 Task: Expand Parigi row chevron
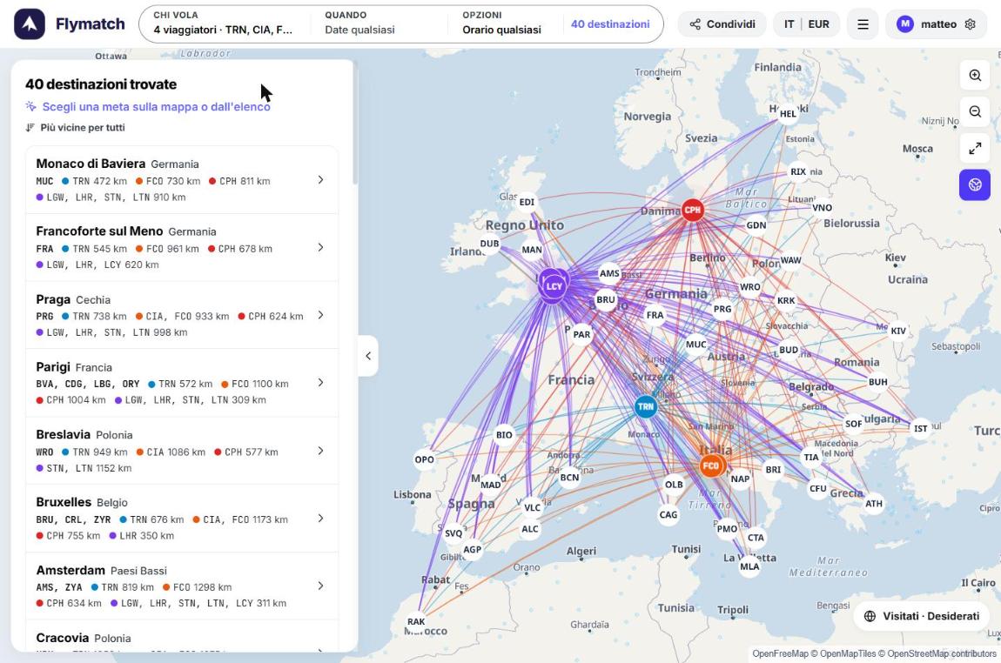320,383
